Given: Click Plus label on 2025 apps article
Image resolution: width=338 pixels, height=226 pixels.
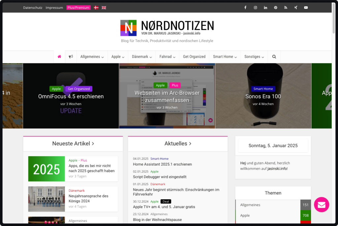Looking at the screenshot, I should (84, 160).
